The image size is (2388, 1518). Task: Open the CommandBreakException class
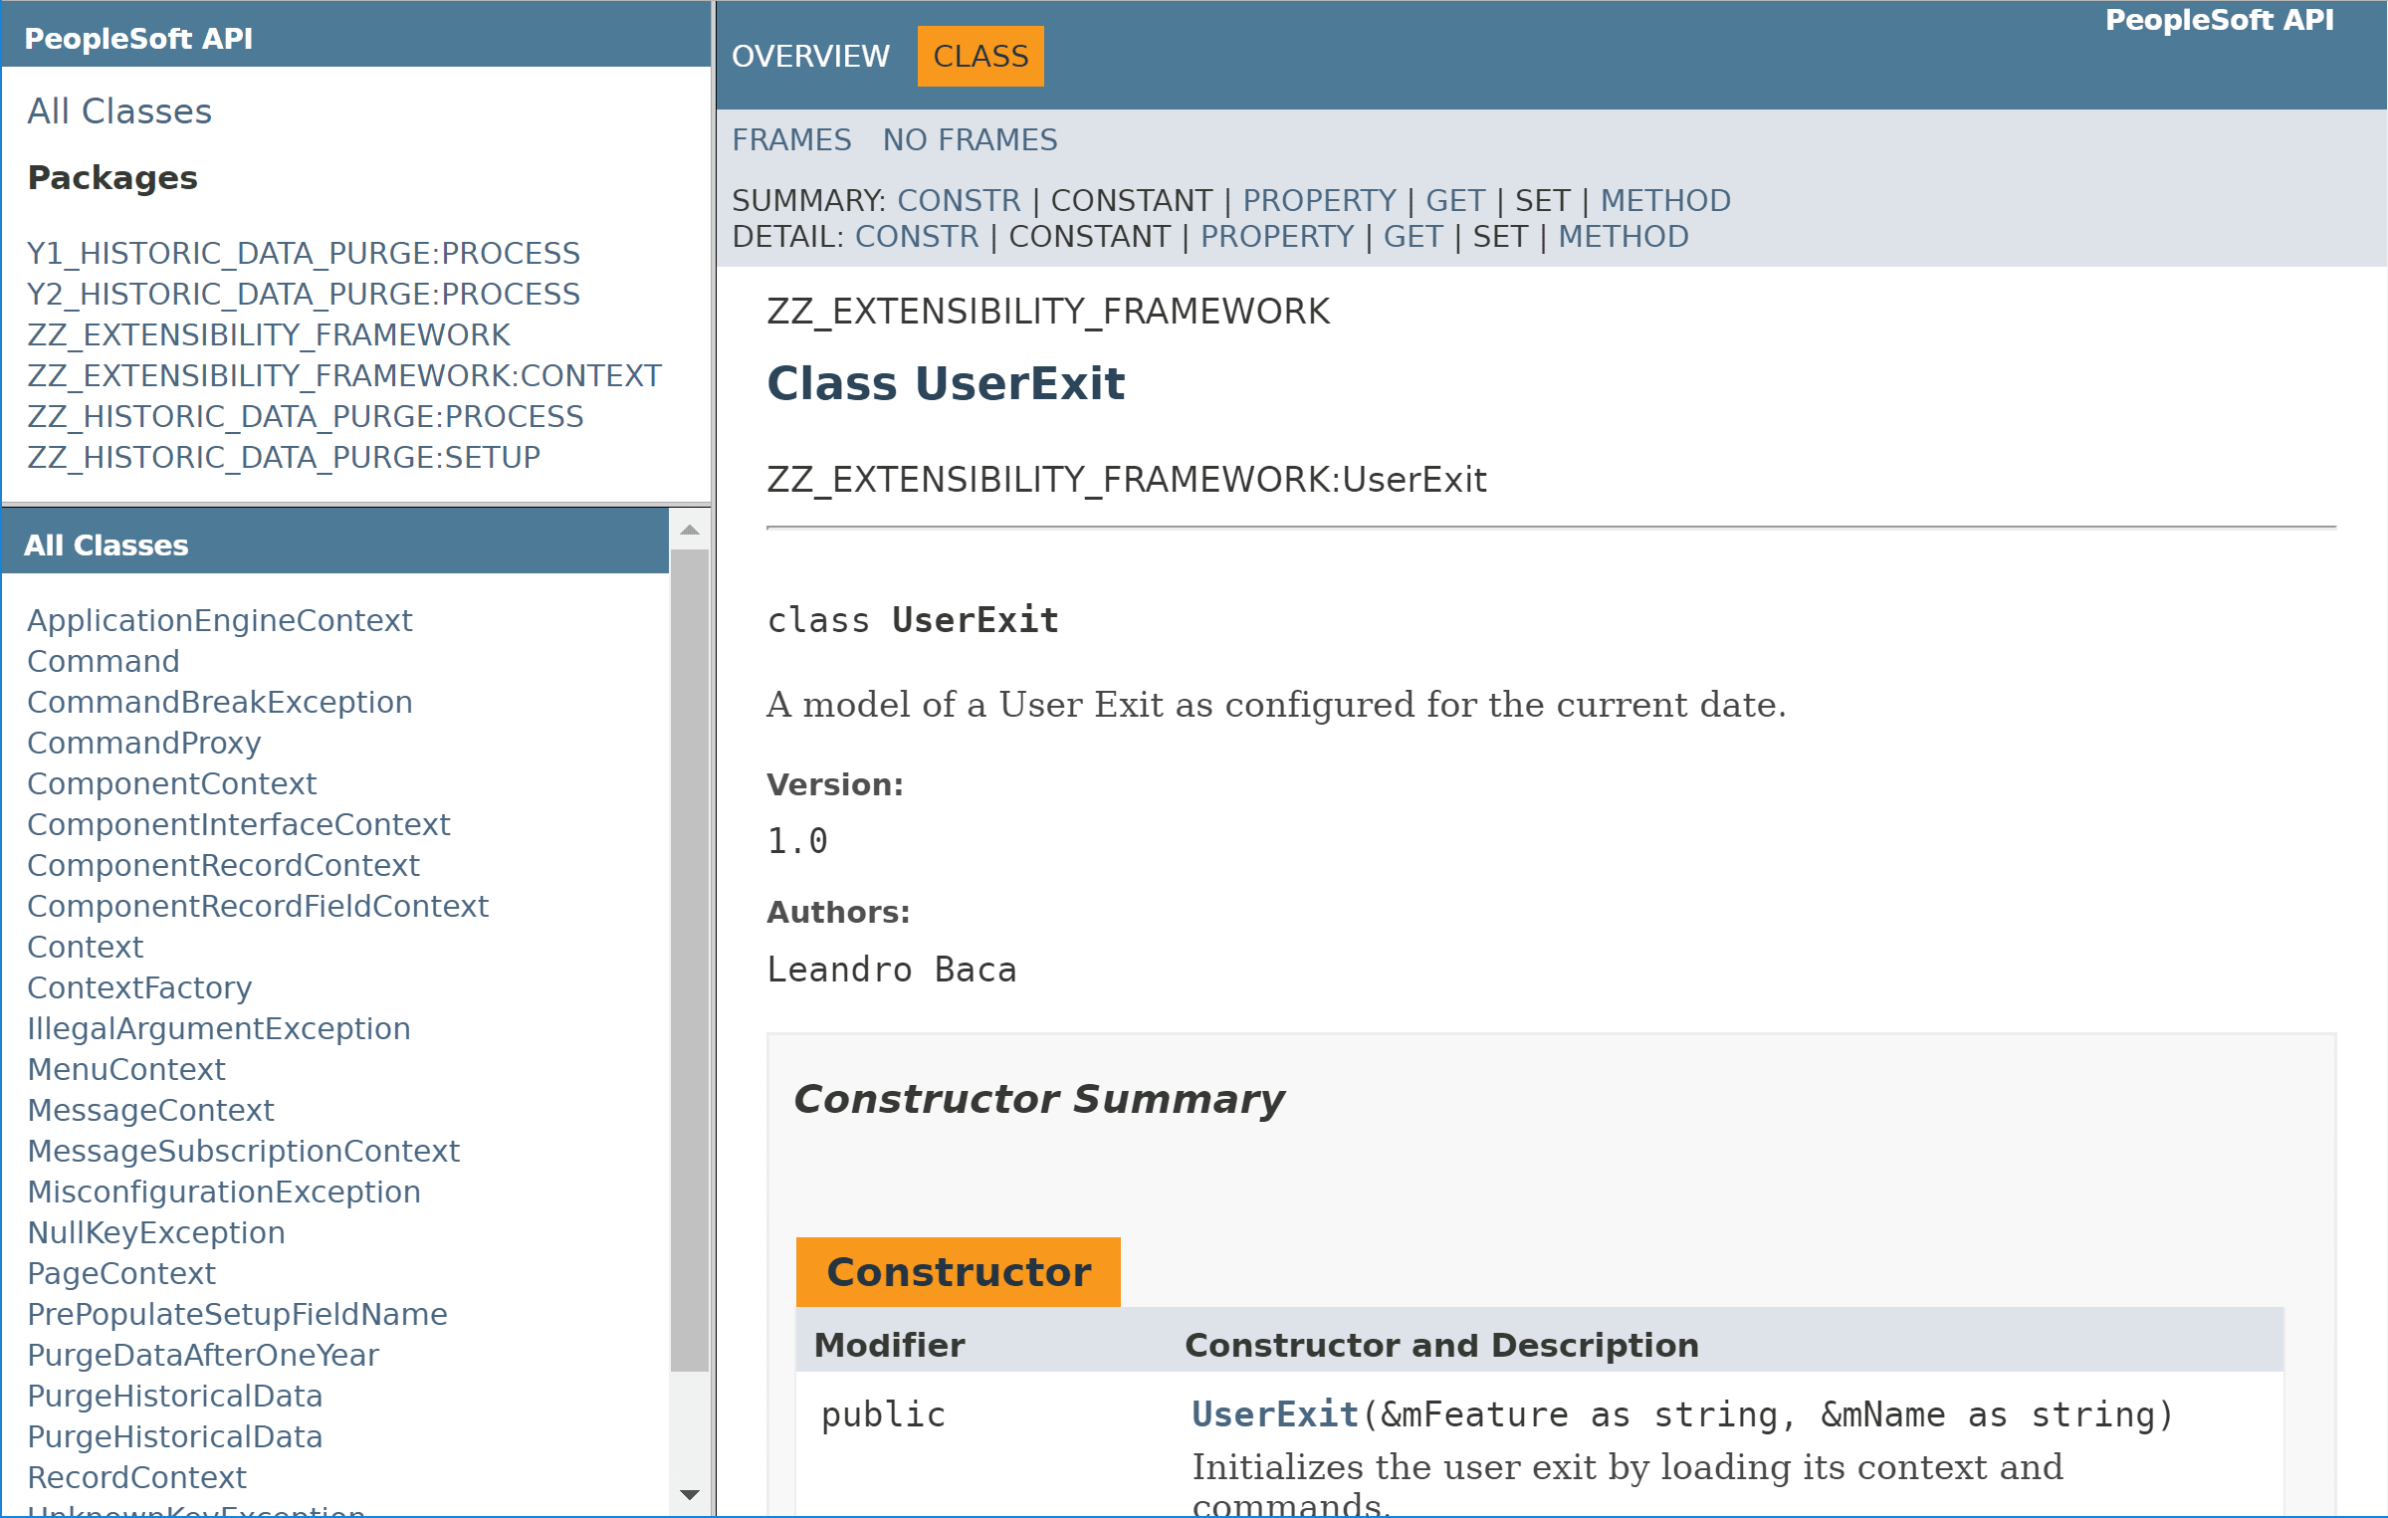(219, 703)
